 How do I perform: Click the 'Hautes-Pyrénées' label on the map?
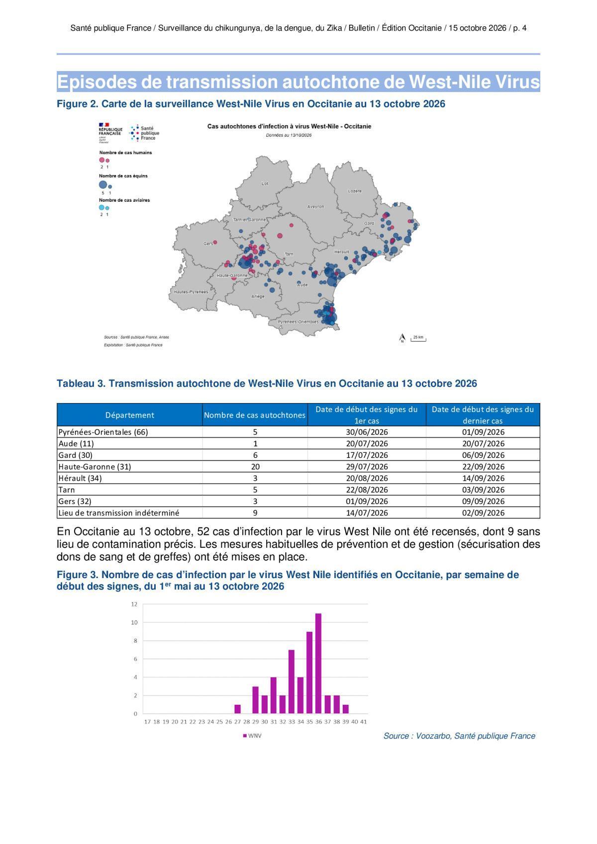(x=191, y=292)
